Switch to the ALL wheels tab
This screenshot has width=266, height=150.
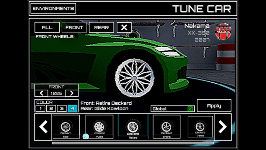tap(47, 28)
